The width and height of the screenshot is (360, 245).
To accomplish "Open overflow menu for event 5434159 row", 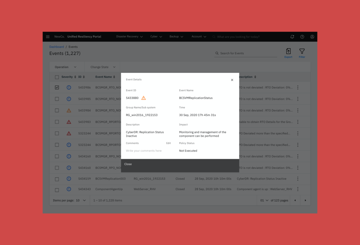I will pyautogui.click(x=298, y=179).
